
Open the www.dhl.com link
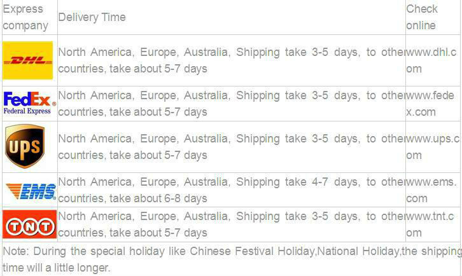tap(432, 60)
